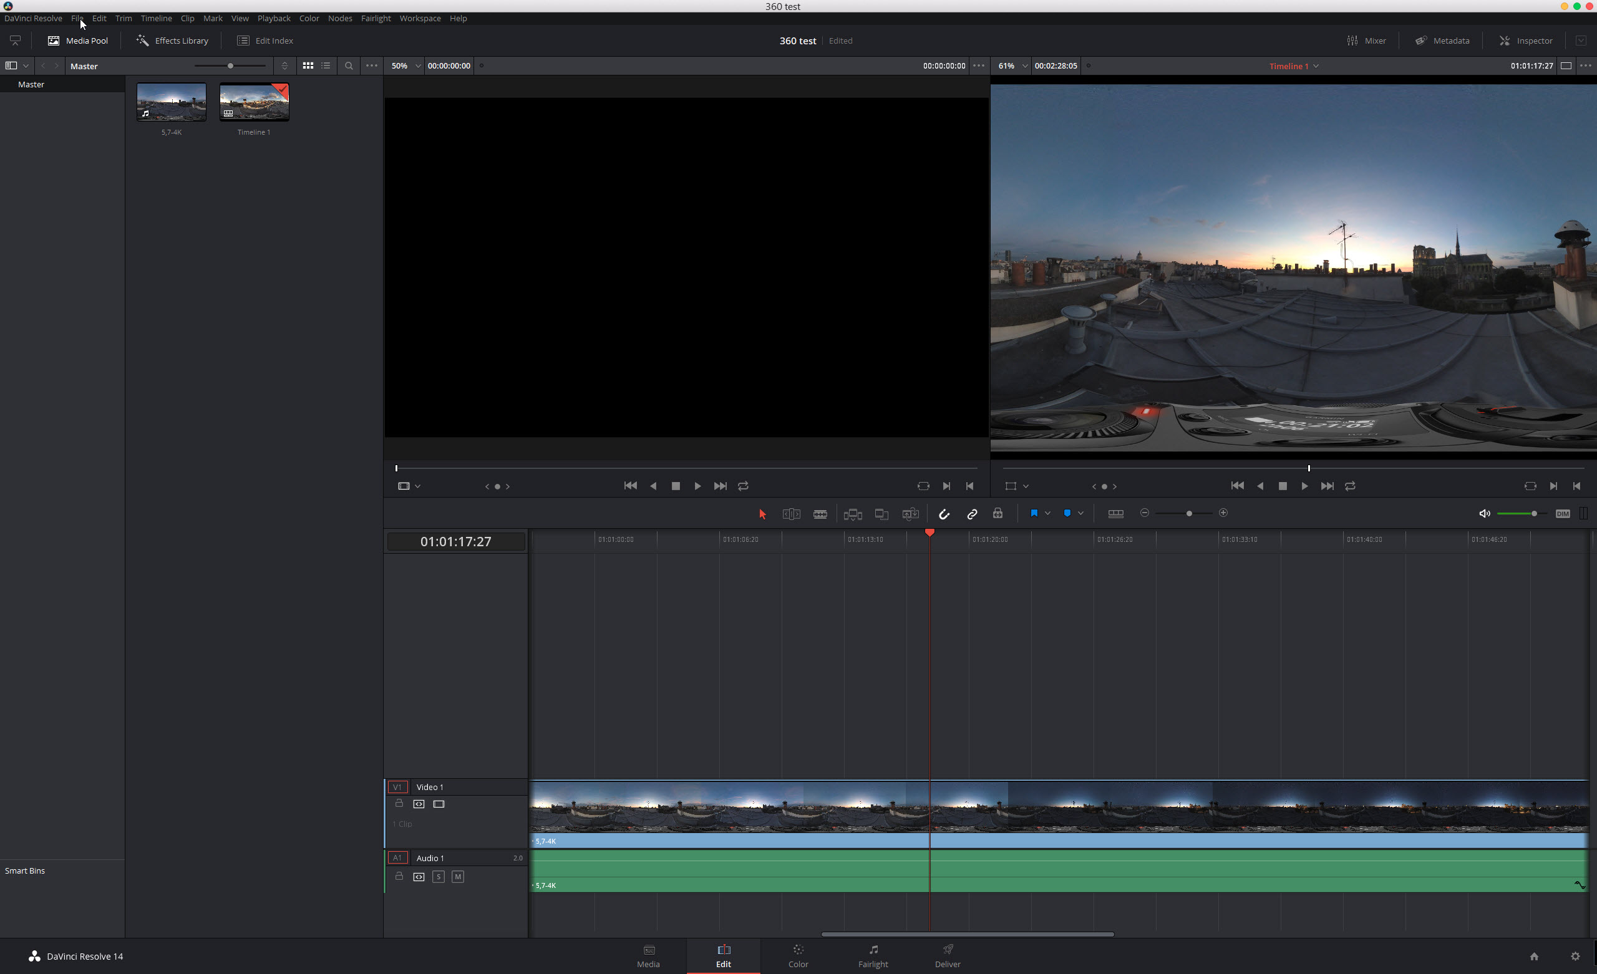Click the 5.7K clip thumbnail in Media Pool

tap(170, 102)
